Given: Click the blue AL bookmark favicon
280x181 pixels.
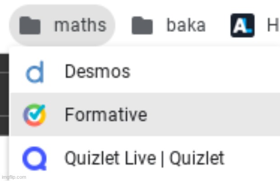Looking at the screenshot, I should [x=242, y=25].
